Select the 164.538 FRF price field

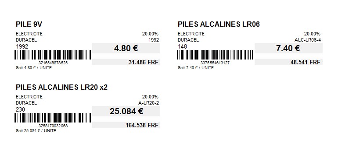tap(126, 125)
